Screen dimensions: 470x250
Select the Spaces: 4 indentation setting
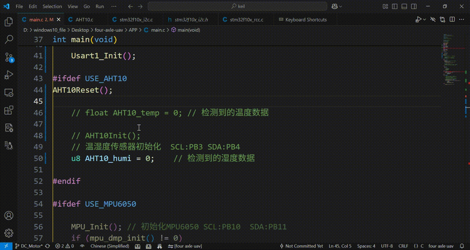tap(366, 246)
